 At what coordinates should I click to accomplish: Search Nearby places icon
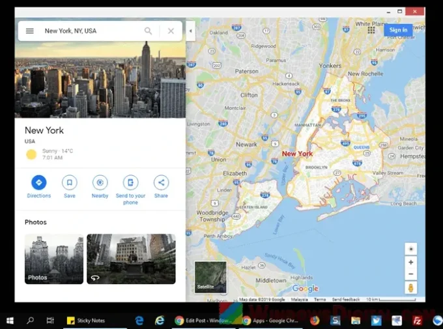(100, 183)
